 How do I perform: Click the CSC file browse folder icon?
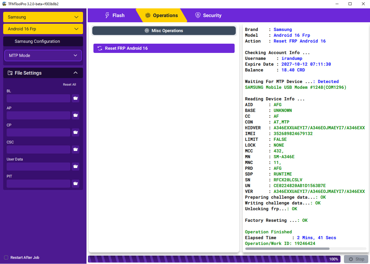pyautogui.click(x=76, y=149)
